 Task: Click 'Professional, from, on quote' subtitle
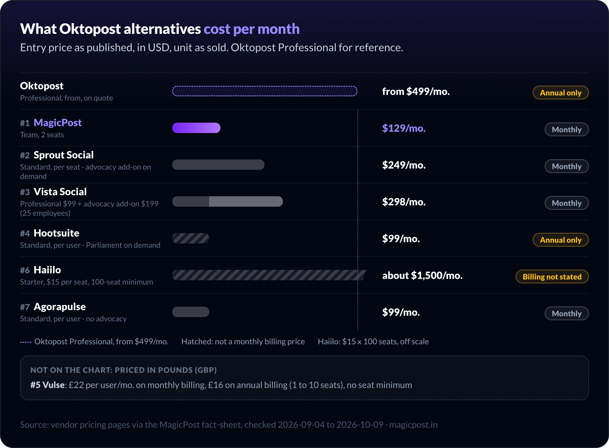(67, 98)
